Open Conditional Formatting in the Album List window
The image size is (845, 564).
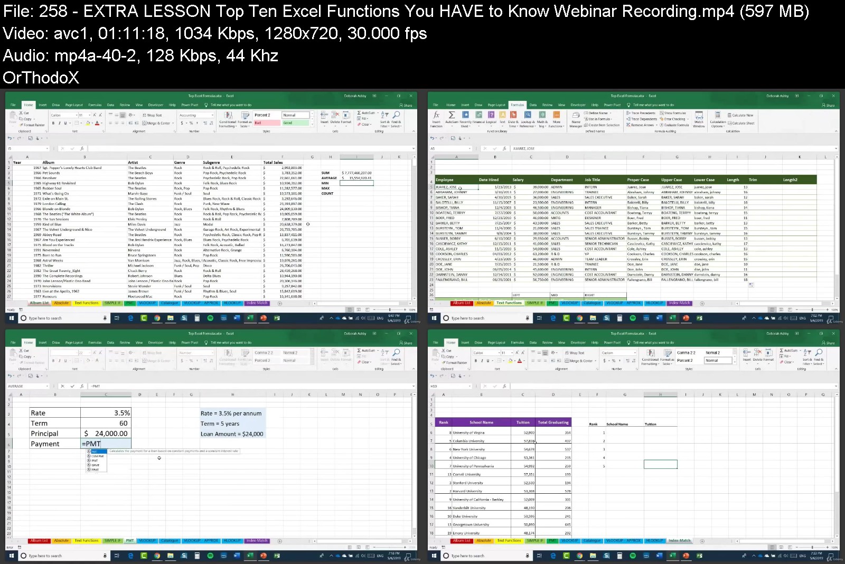(x=228, y=119)
